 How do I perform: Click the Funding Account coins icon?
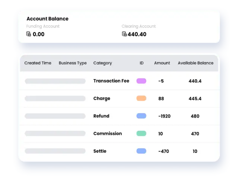point(29,34)
